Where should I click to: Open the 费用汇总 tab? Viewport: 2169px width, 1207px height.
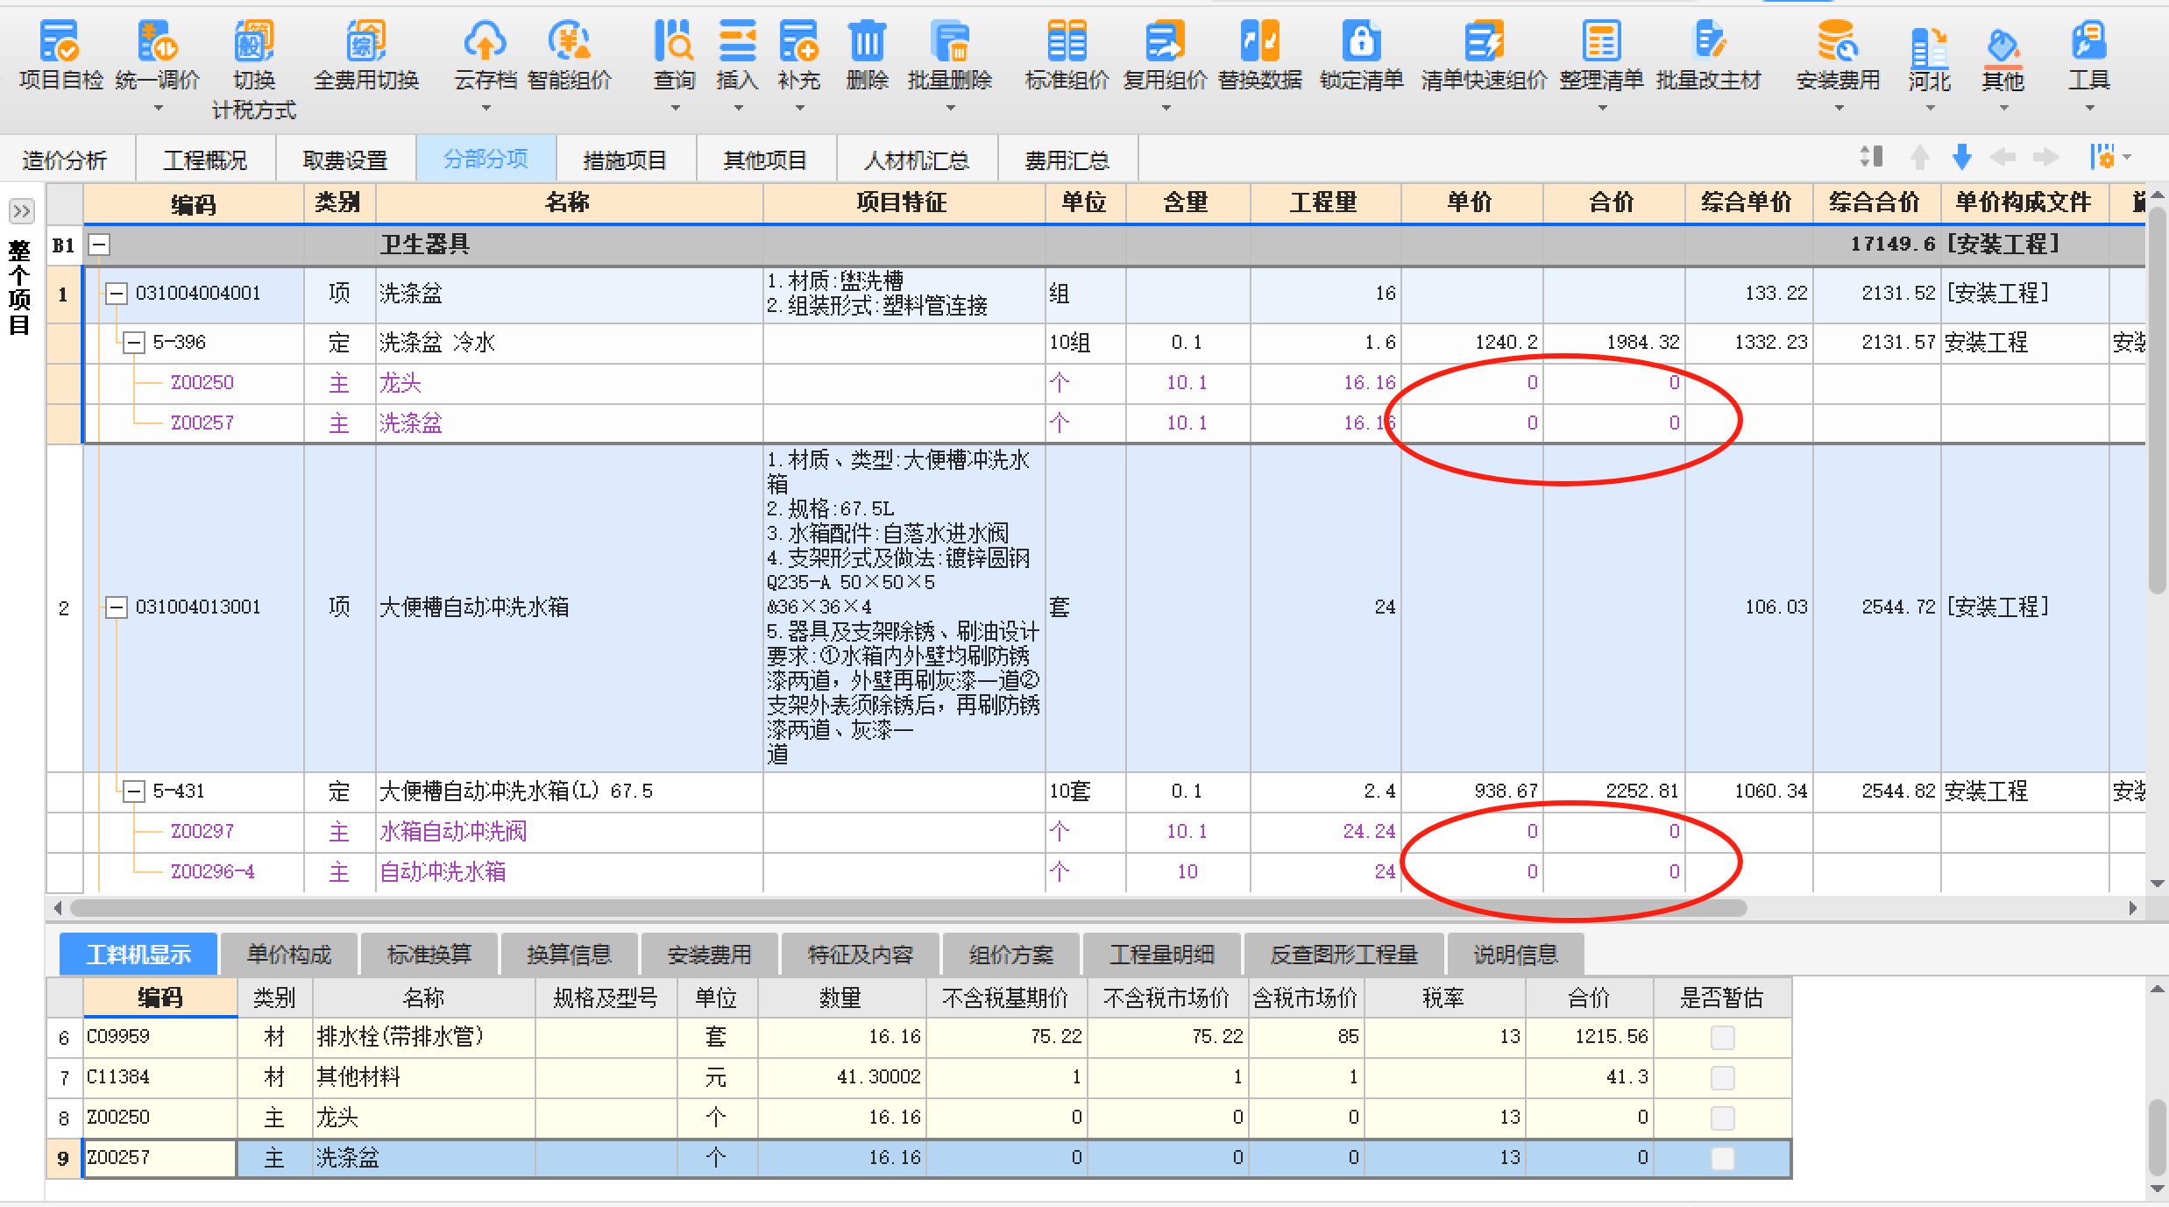pyautogui.click(x=1067, y=160)
